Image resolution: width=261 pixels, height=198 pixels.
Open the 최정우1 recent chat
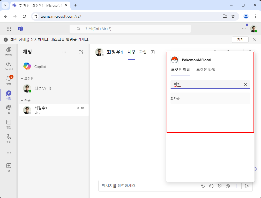(54, 110)
